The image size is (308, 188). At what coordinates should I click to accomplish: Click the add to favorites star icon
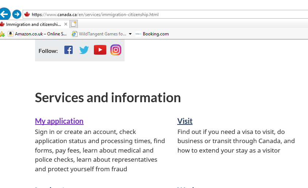[x=2, y=34]
